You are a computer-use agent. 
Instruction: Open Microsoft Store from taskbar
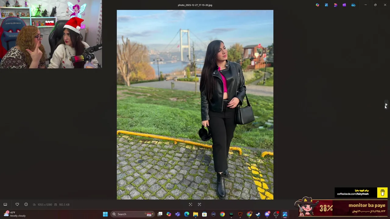pyautogui.click(x=204, y=214)
